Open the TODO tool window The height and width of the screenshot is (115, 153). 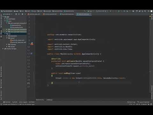tap(32, 102)
